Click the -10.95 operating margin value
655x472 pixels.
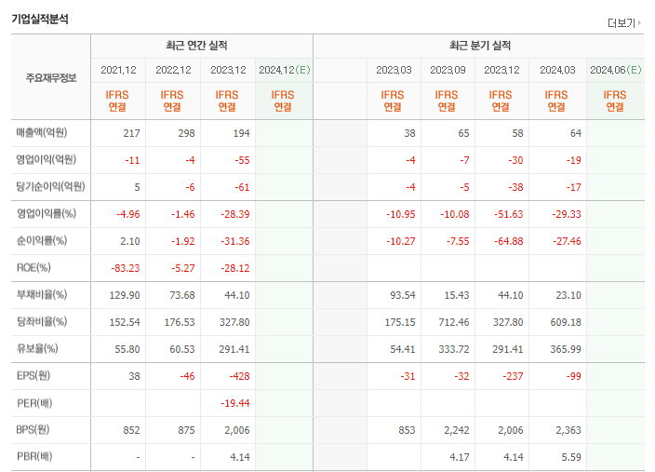pos(401,214)
